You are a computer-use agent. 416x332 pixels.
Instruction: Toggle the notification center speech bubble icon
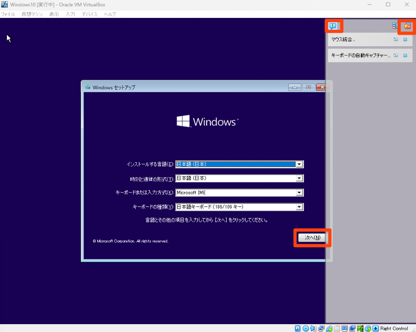333,26
